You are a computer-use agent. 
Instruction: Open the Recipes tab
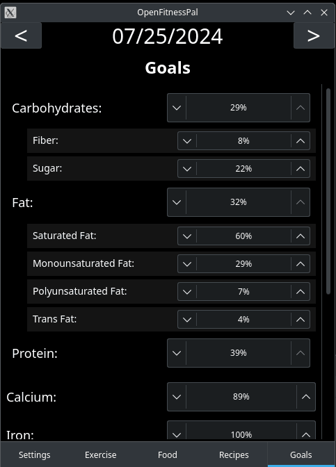(234, 454)
